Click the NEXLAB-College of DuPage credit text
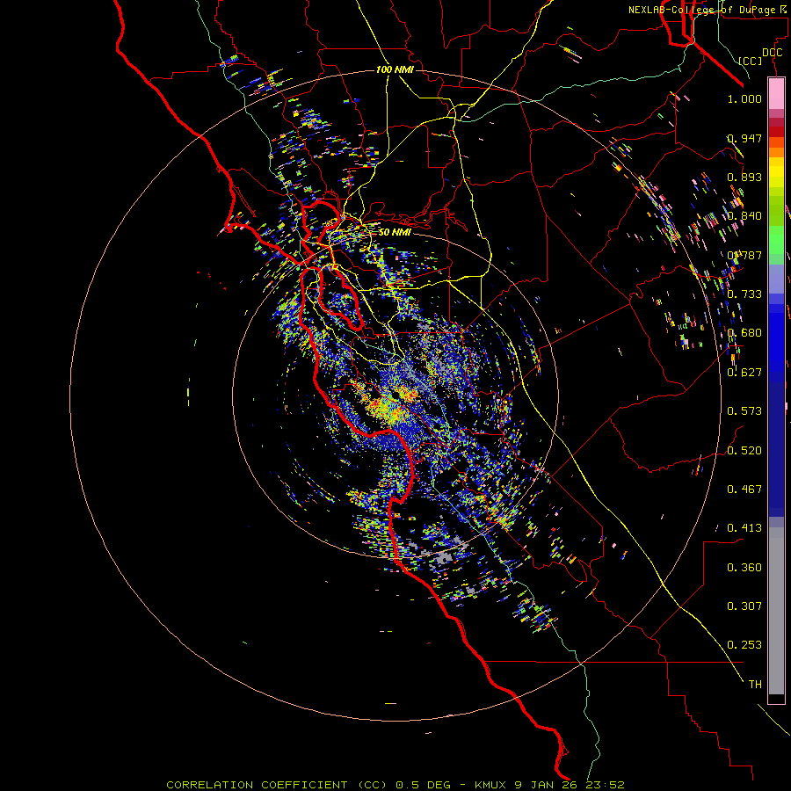Screen dimensions: 791x791 pyautogui.click(x=707, y=10)
